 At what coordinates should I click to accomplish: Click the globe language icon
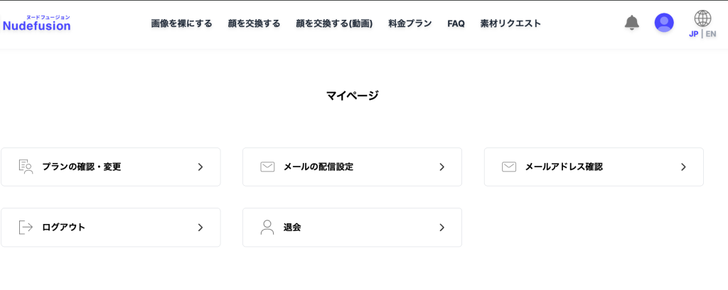click(x=702, y=18)
